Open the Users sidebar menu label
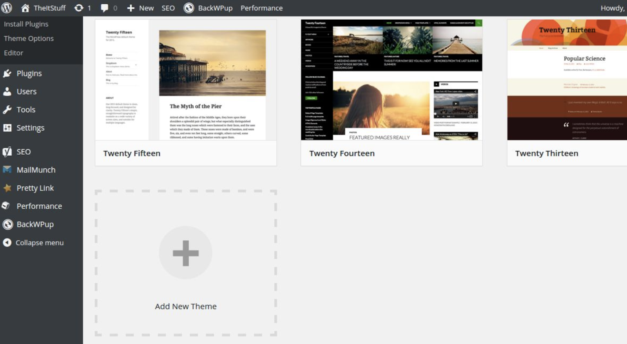 coord(27,91)
